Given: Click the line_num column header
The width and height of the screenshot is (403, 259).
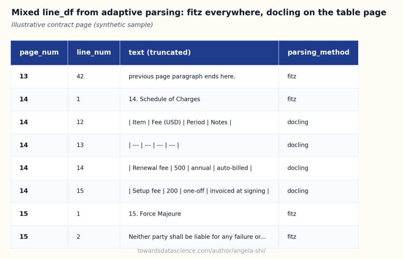Looking at the screenshot, I should (x=94, y=52).
